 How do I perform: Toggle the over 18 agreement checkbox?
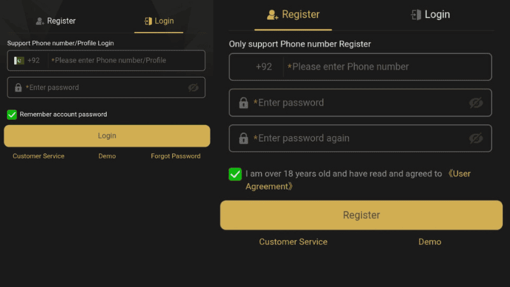[x=235, y=174]
